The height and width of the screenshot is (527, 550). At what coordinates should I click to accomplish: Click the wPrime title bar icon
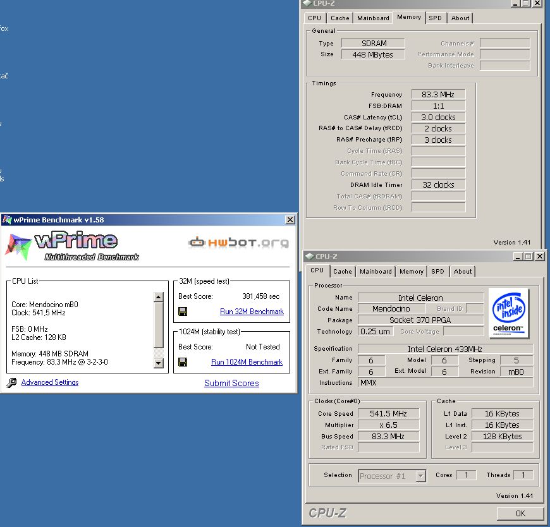pyautogui.click(x=7, y=220)
